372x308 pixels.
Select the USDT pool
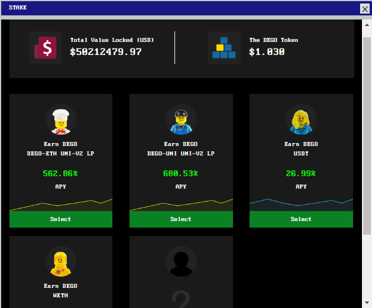[301, 219]
